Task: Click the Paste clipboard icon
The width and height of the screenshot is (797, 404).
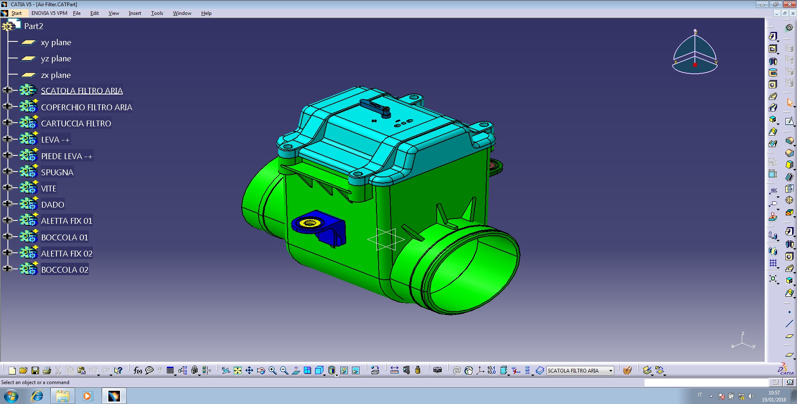Action: click(82, 370)
